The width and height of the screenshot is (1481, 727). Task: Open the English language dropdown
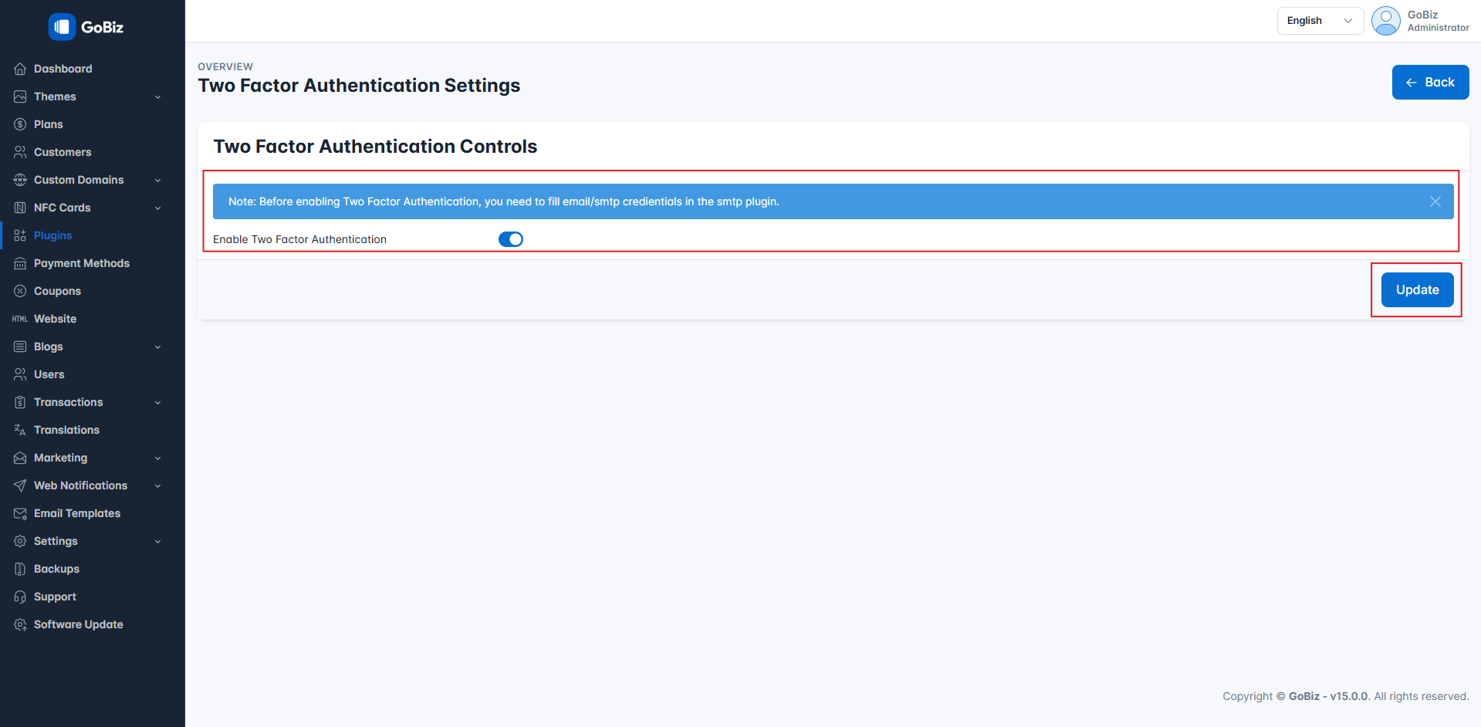1320,21
